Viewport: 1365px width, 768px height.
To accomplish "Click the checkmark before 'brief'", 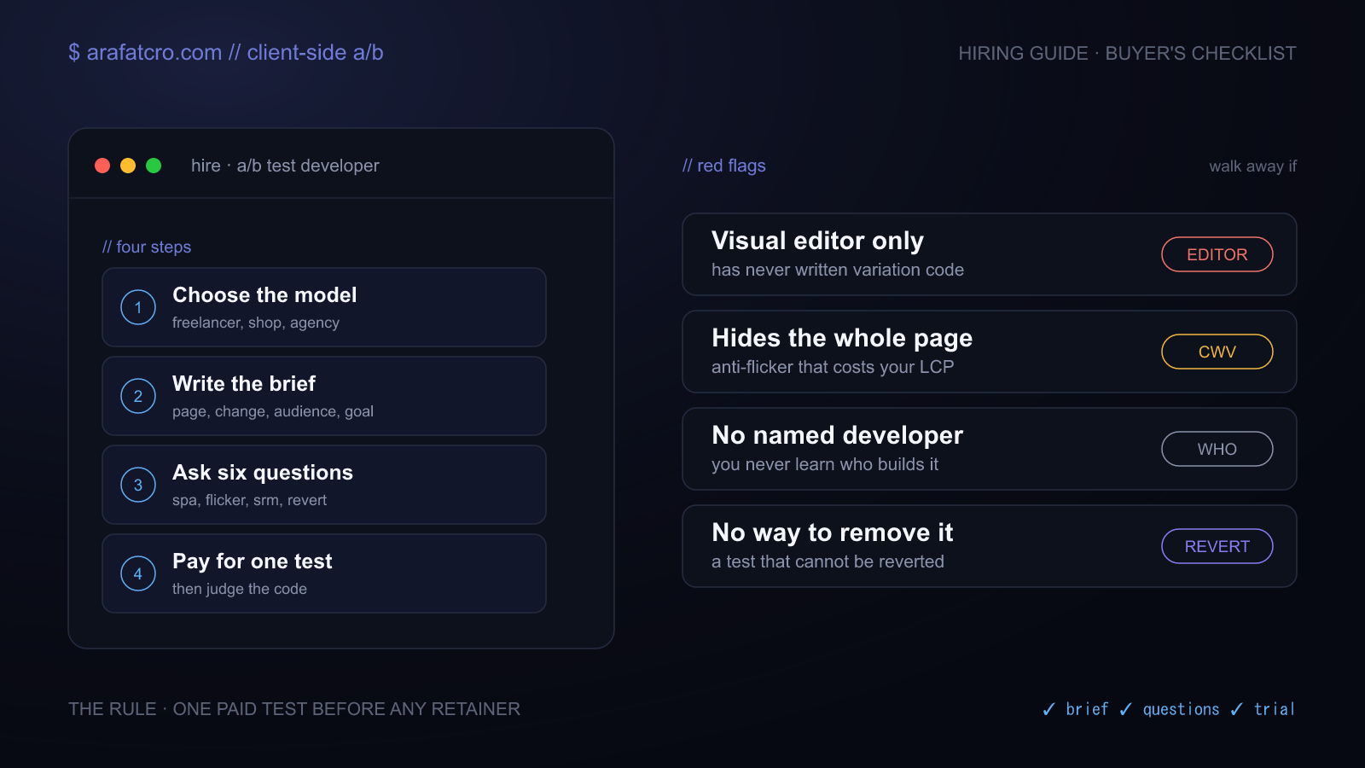I will click(1049, 709).
